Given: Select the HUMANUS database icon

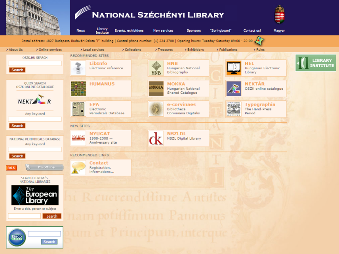Looking at the screenshot, I should tap(78, 88).
